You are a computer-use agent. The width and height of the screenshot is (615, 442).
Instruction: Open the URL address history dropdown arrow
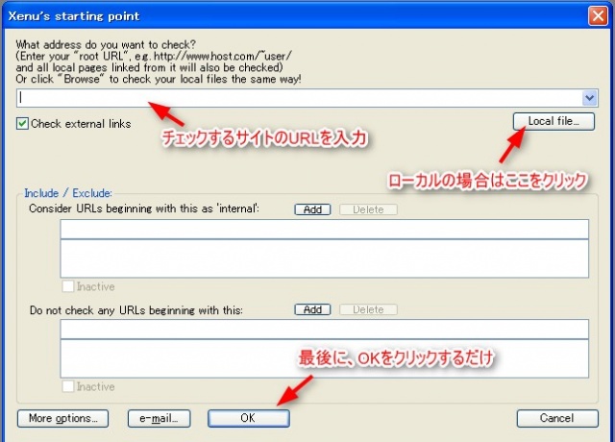589,98
